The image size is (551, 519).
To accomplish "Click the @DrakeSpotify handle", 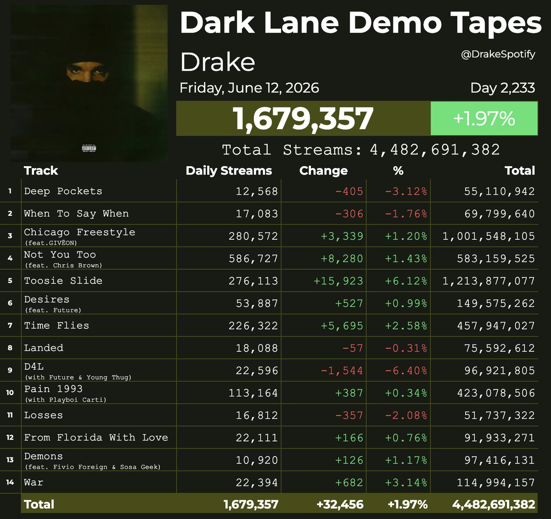I will click(498, 54).
